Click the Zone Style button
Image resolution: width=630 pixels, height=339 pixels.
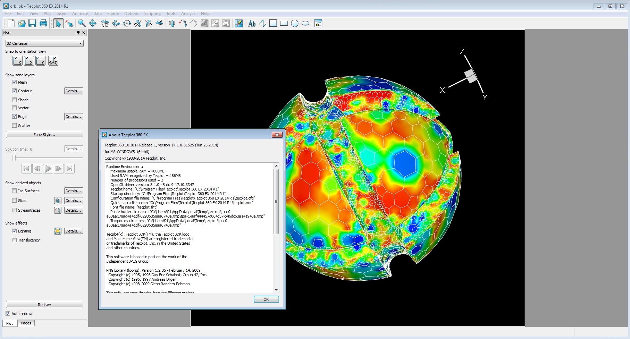coord(44,135)
